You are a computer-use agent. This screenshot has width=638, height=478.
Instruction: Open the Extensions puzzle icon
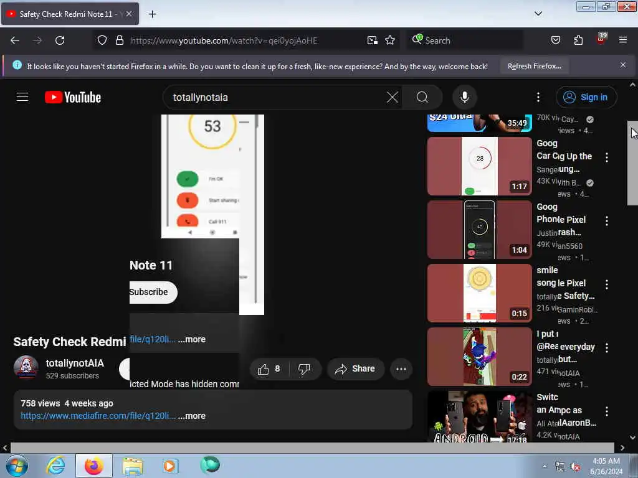(578, 40)
